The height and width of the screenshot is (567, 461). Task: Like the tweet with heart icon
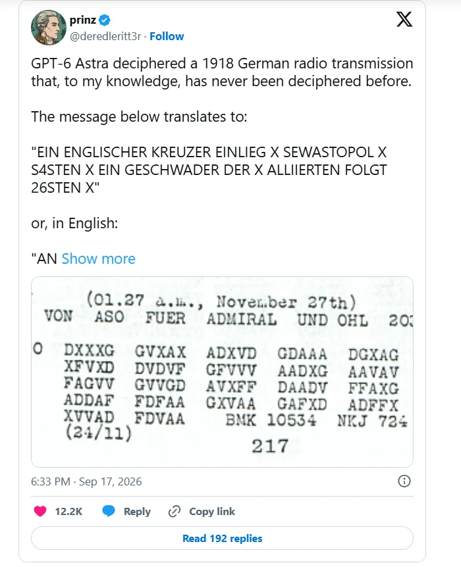pyautogui.click(x=40, y=511)
